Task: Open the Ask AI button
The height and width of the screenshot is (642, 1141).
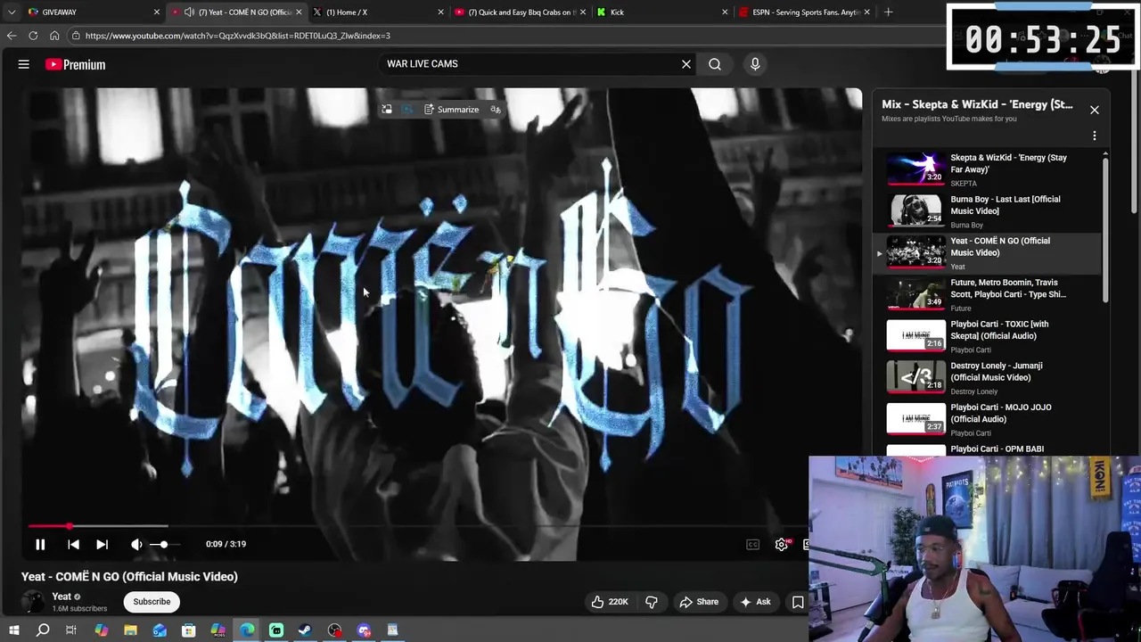Action: click(755, 602)
